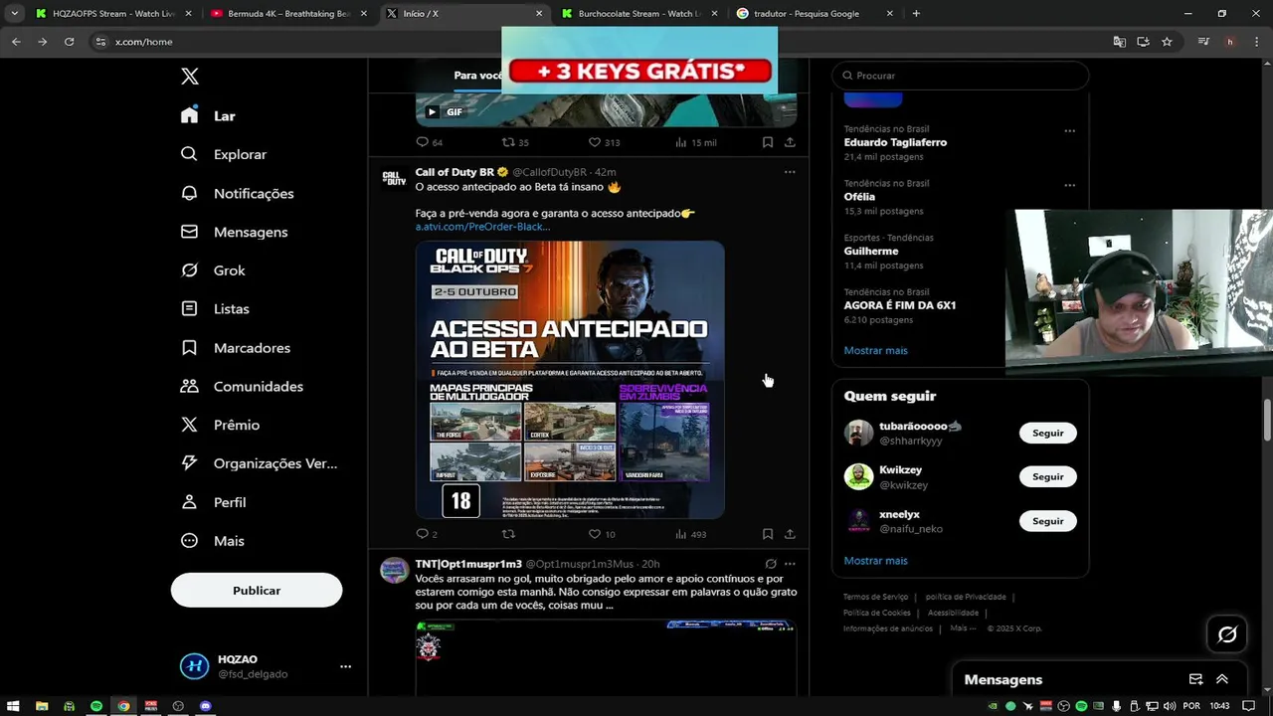This screenshot has width=1273, height=716.
Task: Follow Kwikzey account
Action: tap(1047, 476)
